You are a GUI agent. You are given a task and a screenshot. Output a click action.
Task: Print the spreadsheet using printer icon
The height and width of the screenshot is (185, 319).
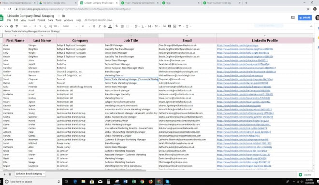12,26
